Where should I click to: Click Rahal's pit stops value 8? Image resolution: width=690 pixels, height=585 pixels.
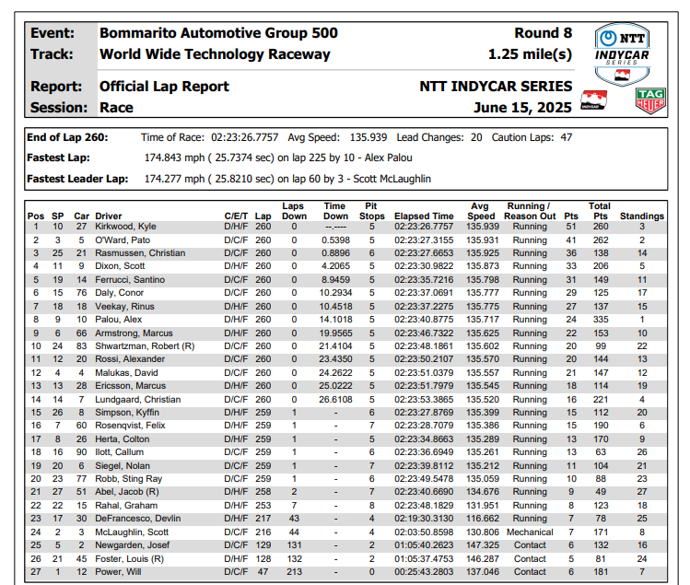(372, 506)
